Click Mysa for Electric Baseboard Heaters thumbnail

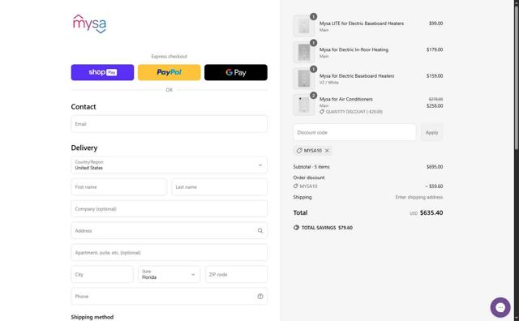click(x=303, y=79)
